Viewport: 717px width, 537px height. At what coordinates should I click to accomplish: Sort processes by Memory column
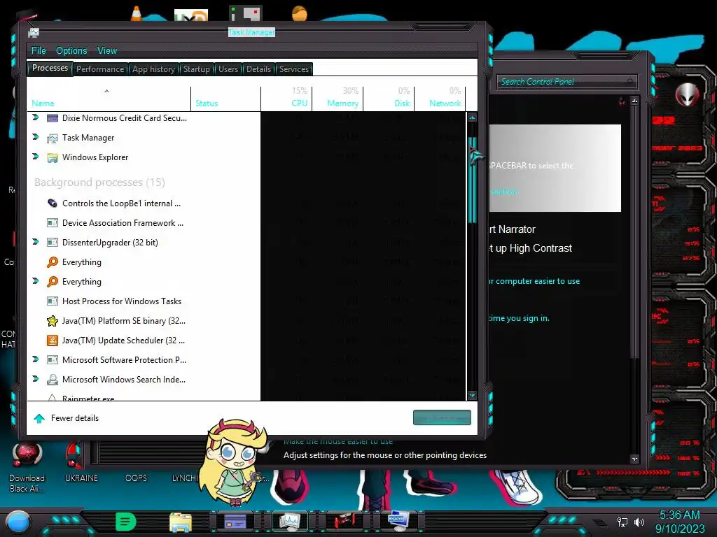point(338,99)
